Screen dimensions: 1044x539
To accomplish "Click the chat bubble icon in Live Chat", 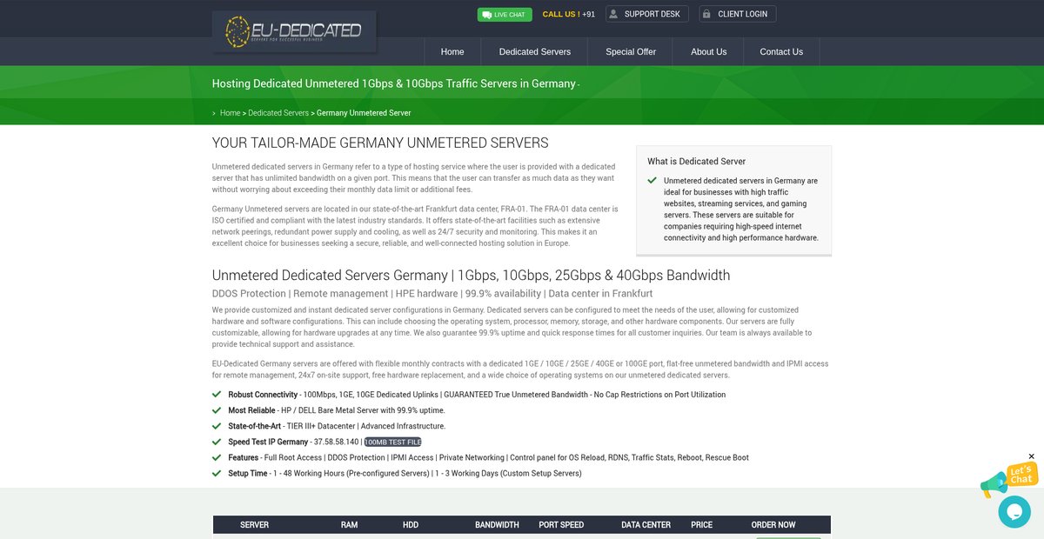I will 485,15.
